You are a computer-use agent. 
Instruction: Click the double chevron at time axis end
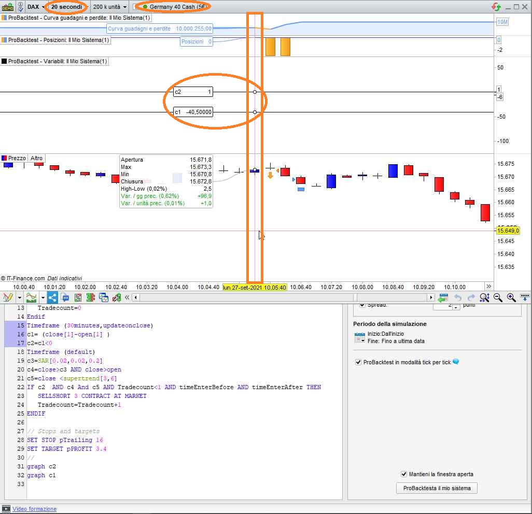click(488, 286)
